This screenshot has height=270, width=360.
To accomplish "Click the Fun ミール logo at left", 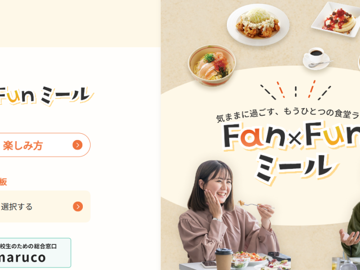I will coord(46,95).
